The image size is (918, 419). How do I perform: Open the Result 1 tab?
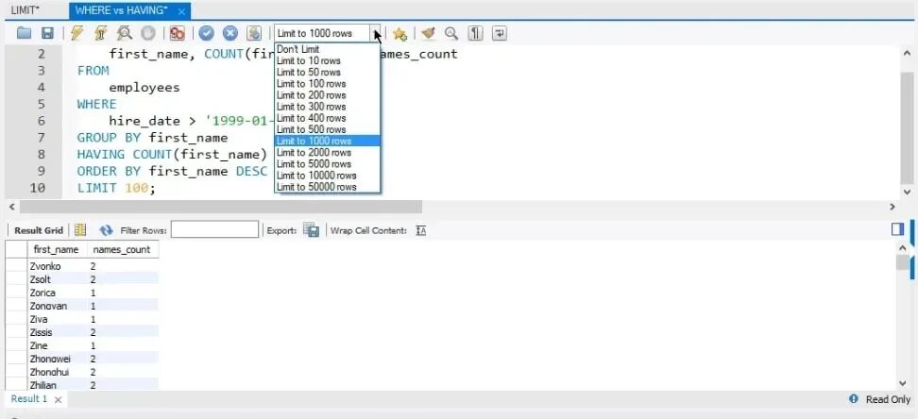click(x=29, y=398)
